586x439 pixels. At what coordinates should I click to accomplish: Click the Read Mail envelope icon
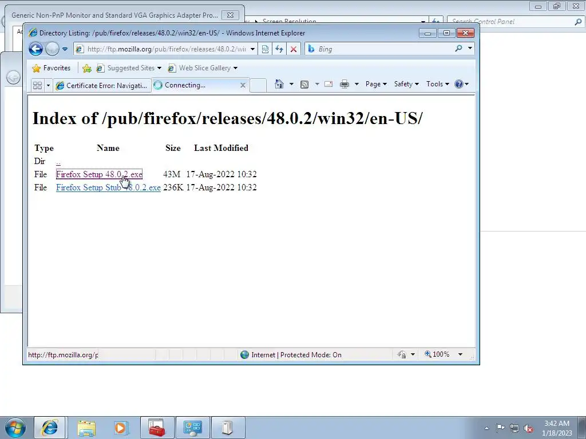click(x=328, y=84)
